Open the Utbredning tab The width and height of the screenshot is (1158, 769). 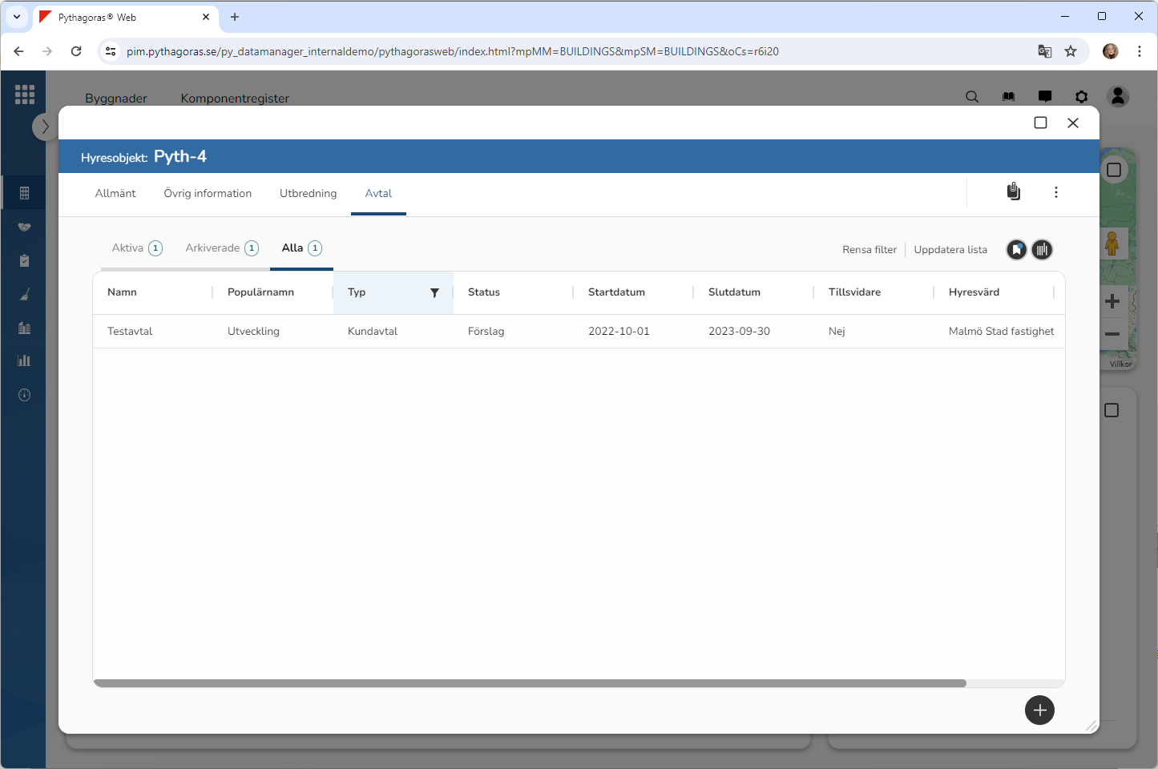point(308,194)
